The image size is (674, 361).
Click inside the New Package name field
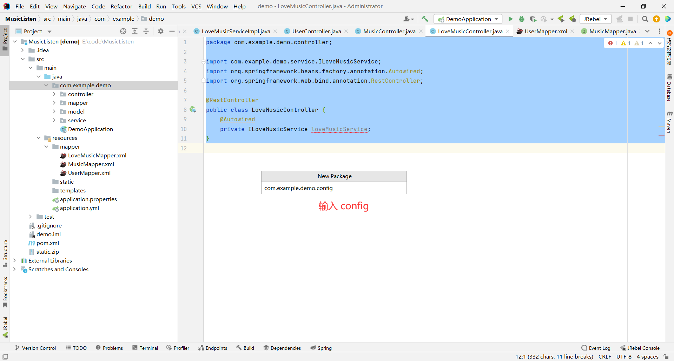334,188
